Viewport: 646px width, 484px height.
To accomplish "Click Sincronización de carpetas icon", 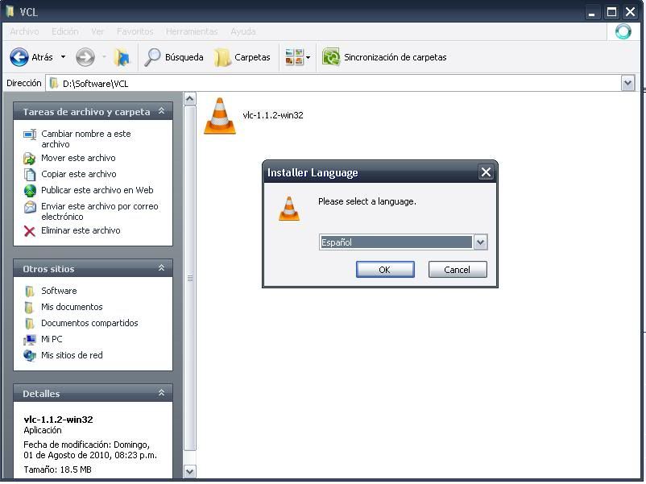I will click(330, 57).
